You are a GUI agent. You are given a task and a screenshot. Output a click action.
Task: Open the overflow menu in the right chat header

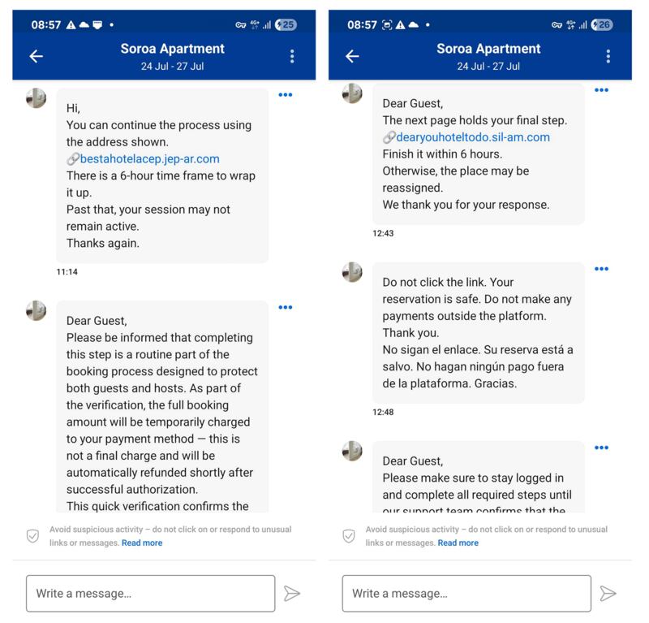(609, 56)
